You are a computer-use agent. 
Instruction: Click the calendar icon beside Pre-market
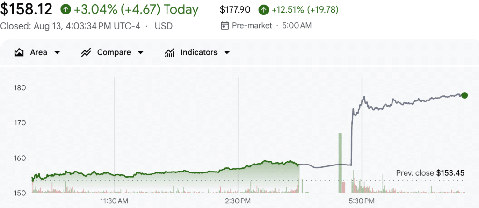click(225, 26)
